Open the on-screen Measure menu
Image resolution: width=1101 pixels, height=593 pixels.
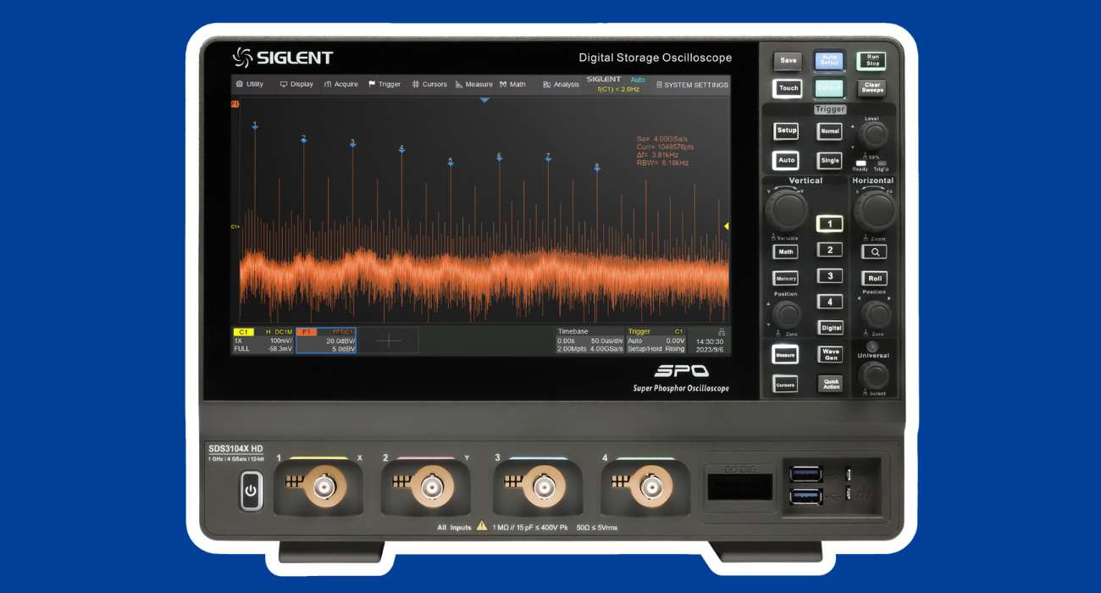point(473,85)
